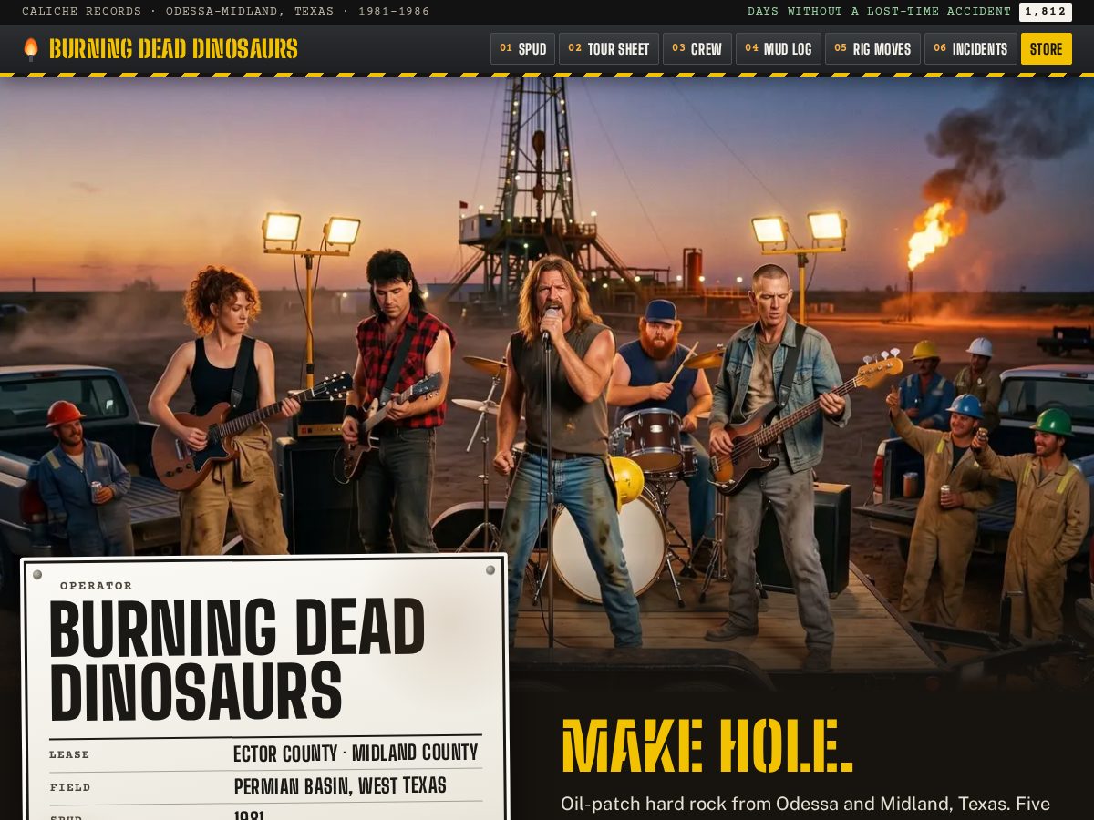Open the 03 Crew nav item
The height and width of the screenshot is (820, 1094).
(x=697, y=49)
